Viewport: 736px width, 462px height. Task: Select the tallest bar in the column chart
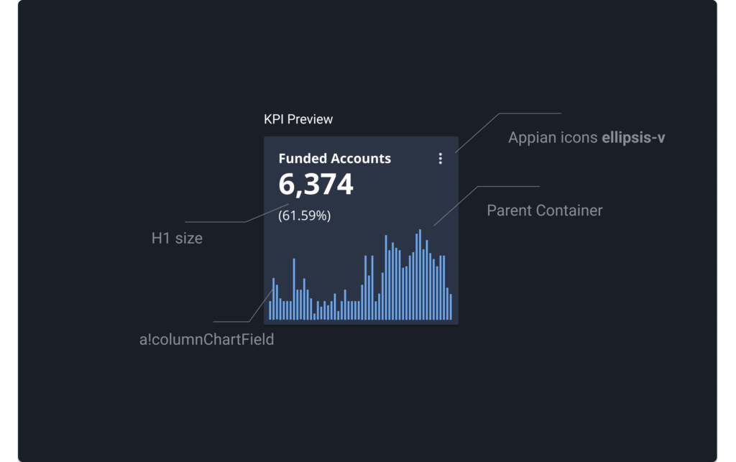[x=420, y=274]
